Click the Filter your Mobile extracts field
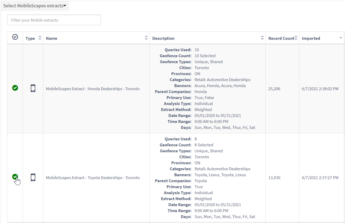345x223 pixels. pos(54,20)
